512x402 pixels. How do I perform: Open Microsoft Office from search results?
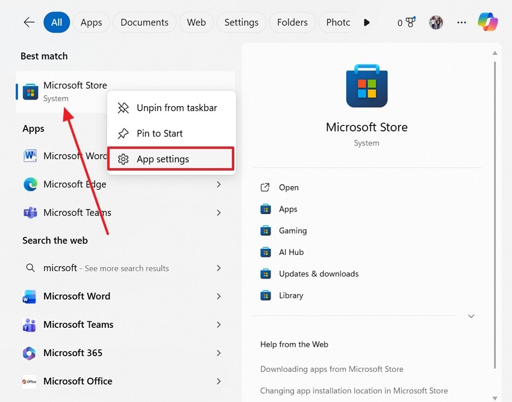(x=78, y=381)
